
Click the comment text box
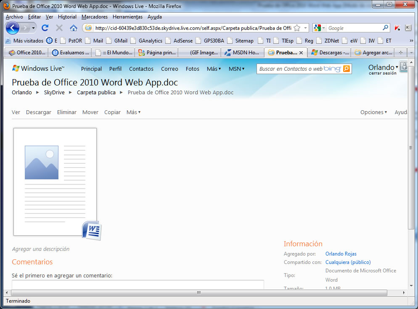pos(138,285)
